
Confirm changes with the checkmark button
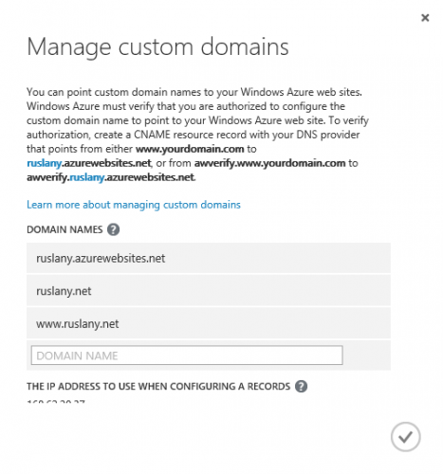tap(405, 437)
